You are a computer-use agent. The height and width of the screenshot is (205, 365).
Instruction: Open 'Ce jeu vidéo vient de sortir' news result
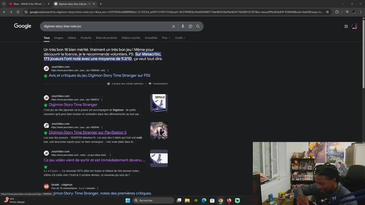point(94,160)
